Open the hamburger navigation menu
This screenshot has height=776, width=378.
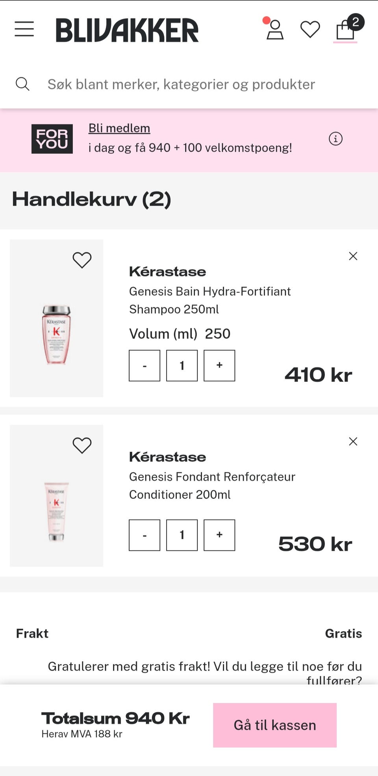coord(24,30)
